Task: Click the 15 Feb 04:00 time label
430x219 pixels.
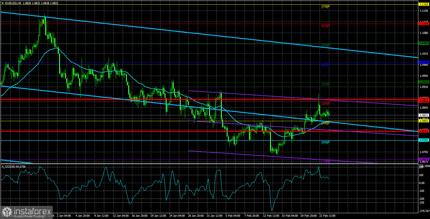Action: [290, 216]
